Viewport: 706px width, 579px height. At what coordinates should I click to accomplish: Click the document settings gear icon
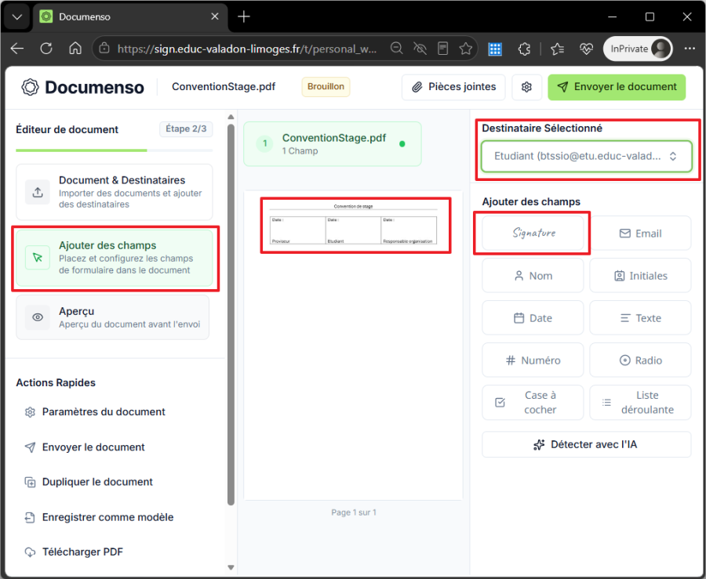click(x=526, y=87)
